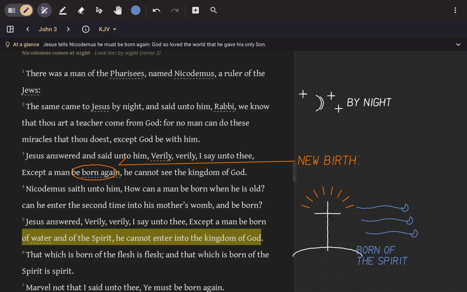Click the BORN OF THE SPIRIT handwritten note
The height and width of the screenshot is (292, 467).
[x=382, y=255]
